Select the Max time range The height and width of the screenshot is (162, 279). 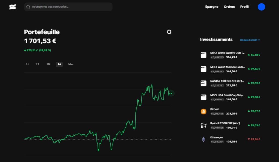(71, 64)
